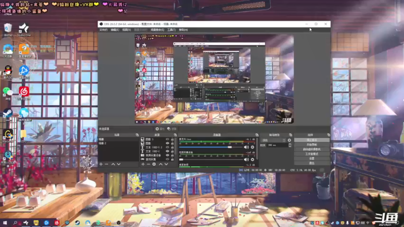Open the 工具(T) tools menu
404x227 pixels.
(x=171, y=30)
